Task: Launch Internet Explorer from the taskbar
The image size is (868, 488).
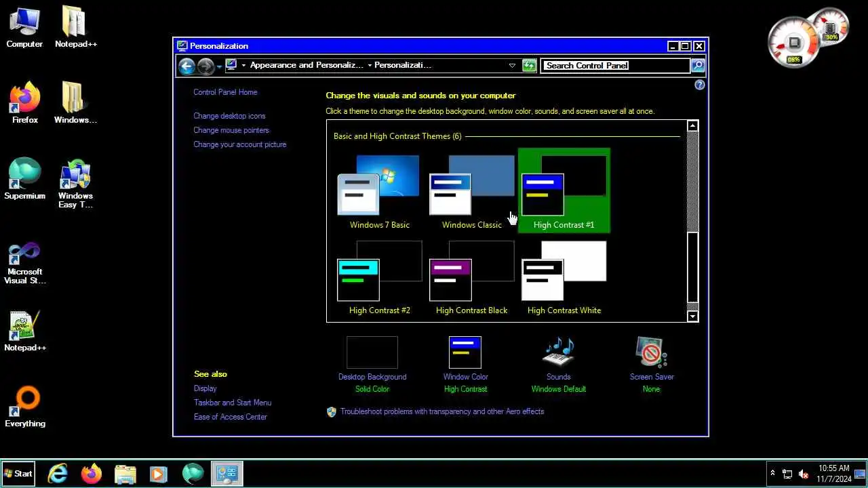Action: coord(58,474)
